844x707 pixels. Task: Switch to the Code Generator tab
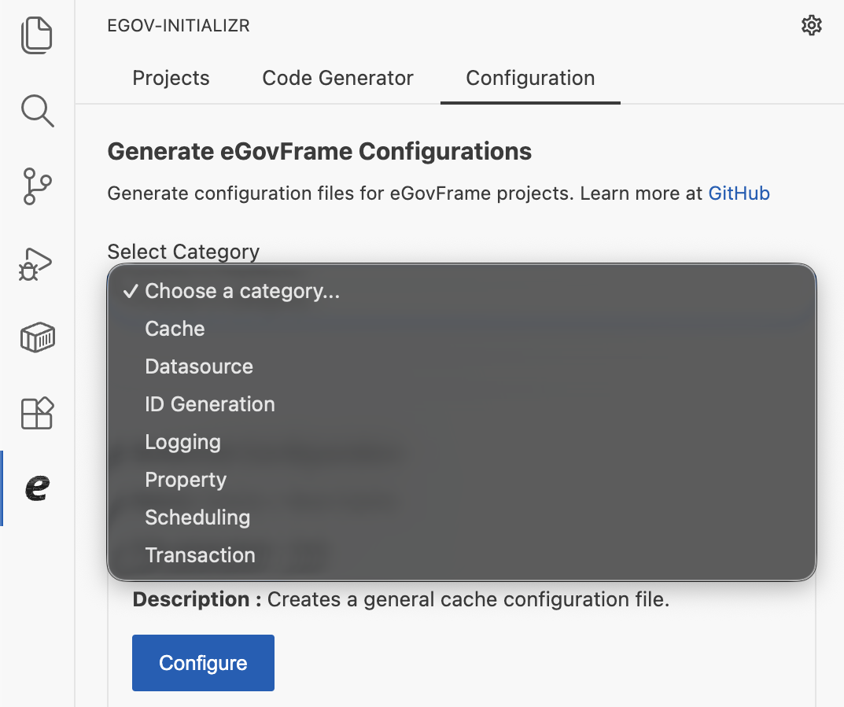337,79
